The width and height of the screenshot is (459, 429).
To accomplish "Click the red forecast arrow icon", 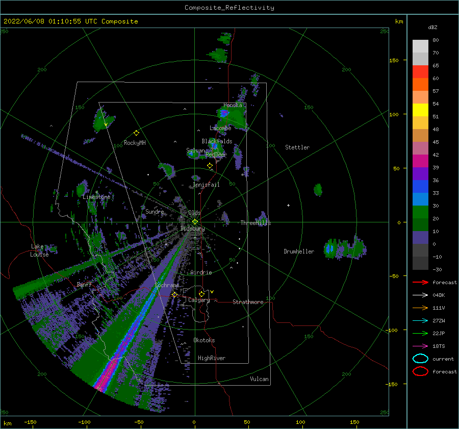I will point(420,282).
